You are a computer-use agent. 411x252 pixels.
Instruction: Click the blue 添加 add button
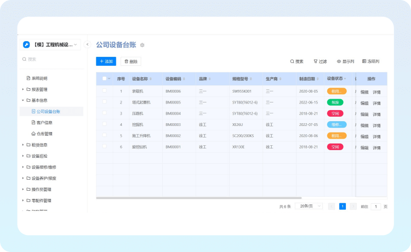[x=106, y=62]
